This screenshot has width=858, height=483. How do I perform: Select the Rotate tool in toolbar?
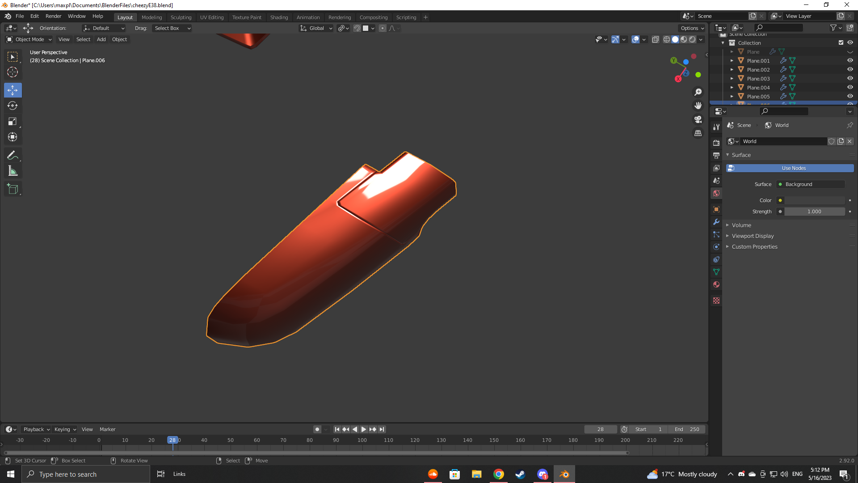pos(13,106)
